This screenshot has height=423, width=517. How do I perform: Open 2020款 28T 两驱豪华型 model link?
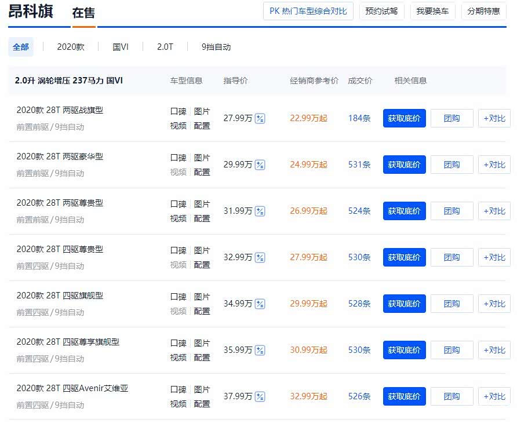(x=60, y=156)
